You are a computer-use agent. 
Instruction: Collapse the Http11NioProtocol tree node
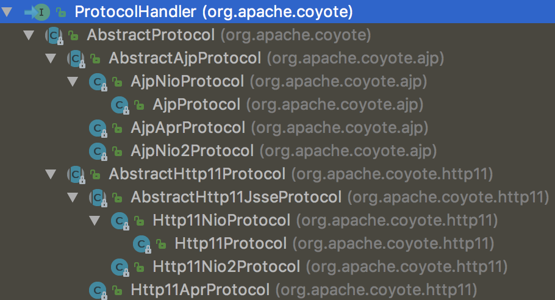[x=95, y=220]
